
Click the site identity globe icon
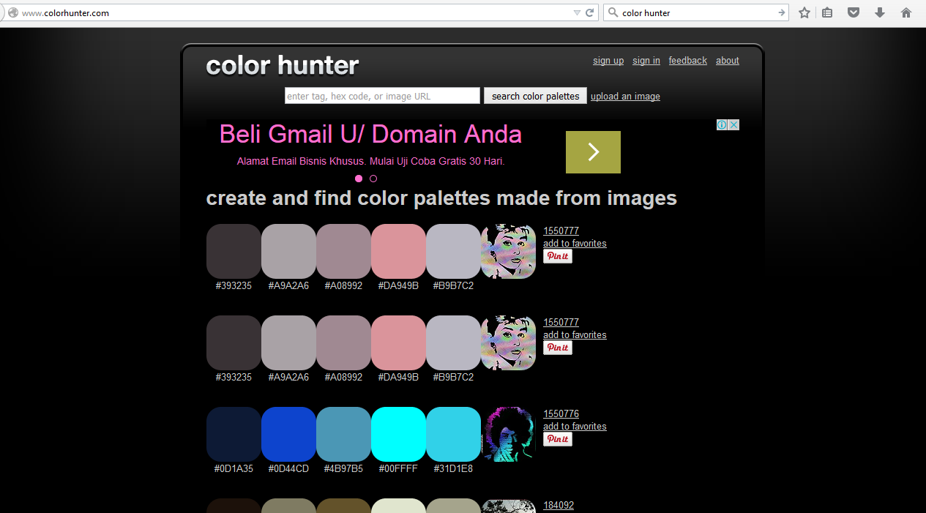[12, 12]
